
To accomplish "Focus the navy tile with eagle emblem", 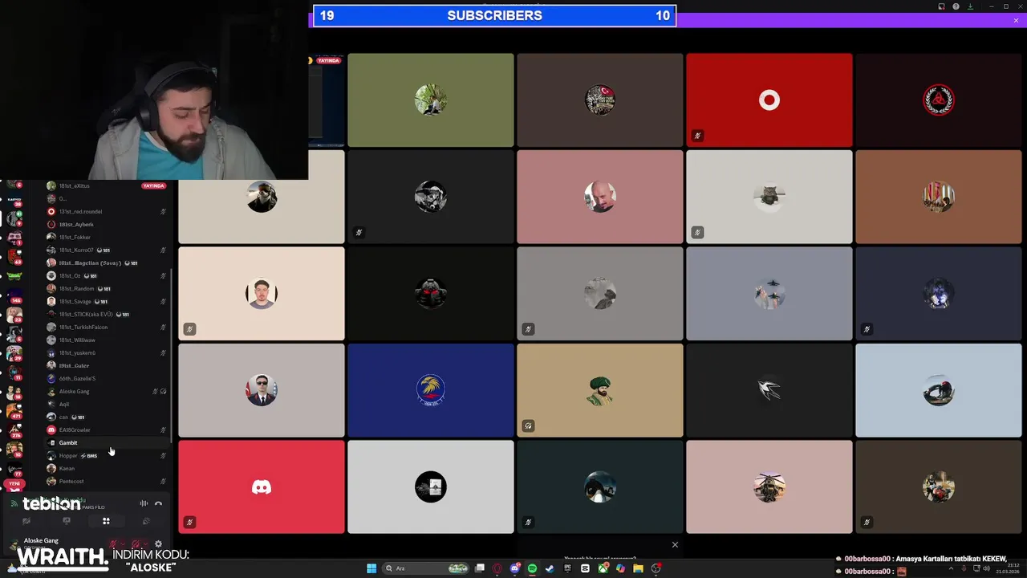I will [431, 390].
